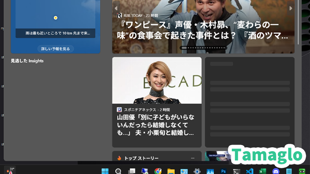Viewport: 310px width, 174px height.
Task: Open the Control Panel taskbar icon
Action: point(184,171)
